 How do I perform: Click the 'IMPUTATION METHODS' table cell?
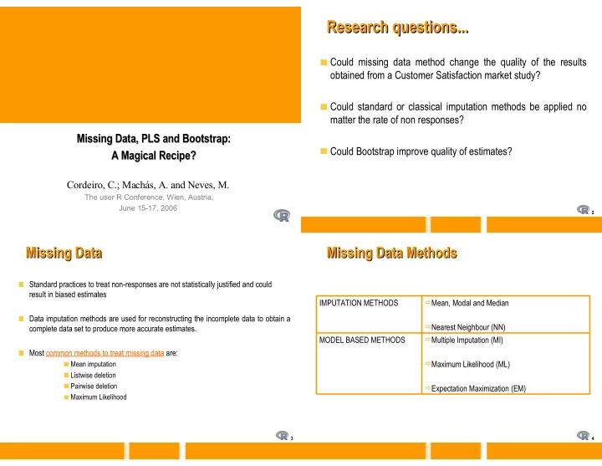[369, 315]
